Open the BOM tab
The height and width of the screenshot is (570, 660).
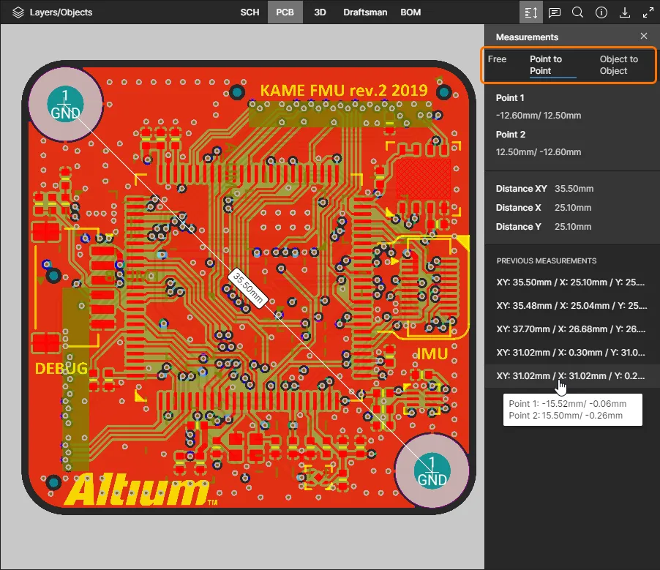(x=410, y=12)
